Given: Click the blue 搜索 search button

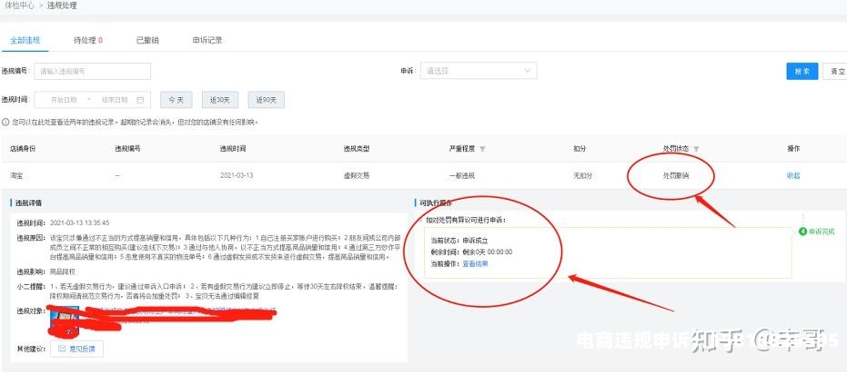Looking at the screenshot, I should click(802, 72).
